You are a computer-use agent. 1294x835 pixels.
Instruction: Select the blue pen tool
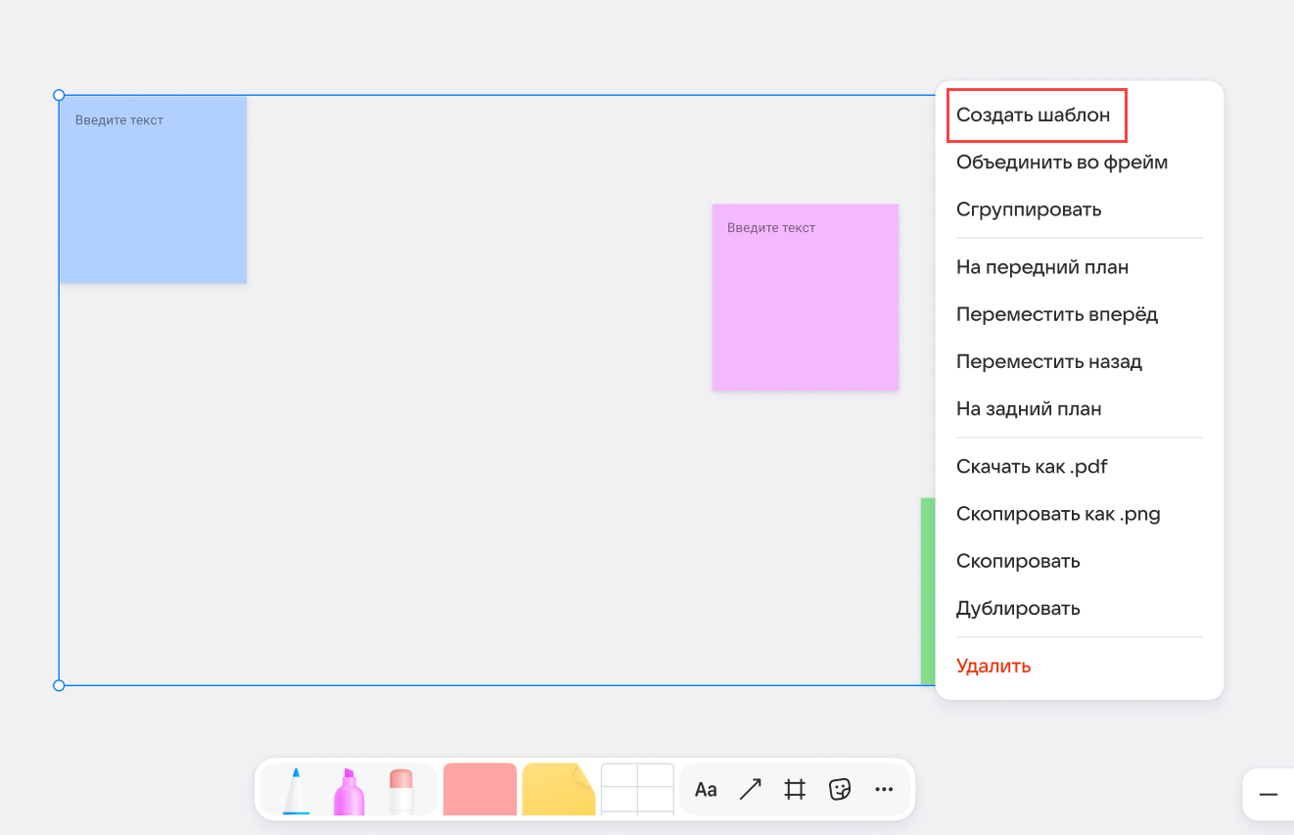coord(296,790)
